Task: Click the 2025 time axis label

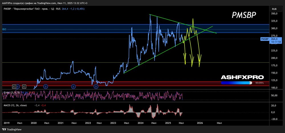Action: click(x=168, y=123)
